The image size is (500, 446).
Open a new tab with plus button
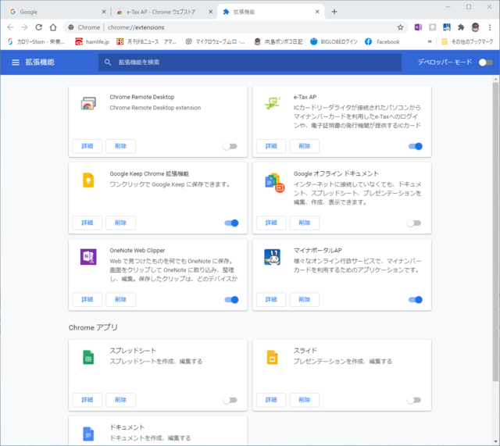point(334,12)
